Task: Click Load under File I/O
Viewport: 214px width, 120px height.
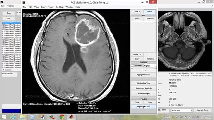Action: coord(150,102)
